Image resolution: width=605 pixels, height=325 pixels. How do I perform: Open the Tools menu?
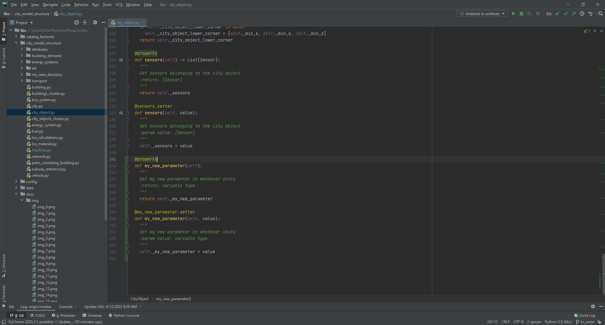pos(107,4)
